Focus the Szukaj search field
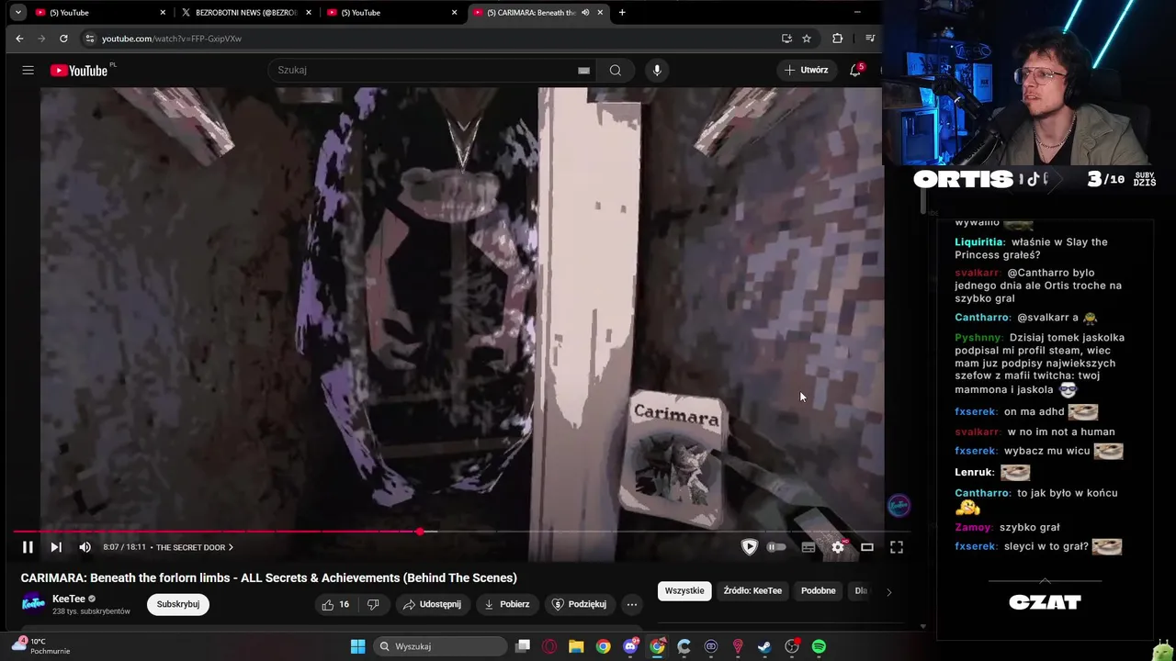The image size is (1176, 661). 423,70
